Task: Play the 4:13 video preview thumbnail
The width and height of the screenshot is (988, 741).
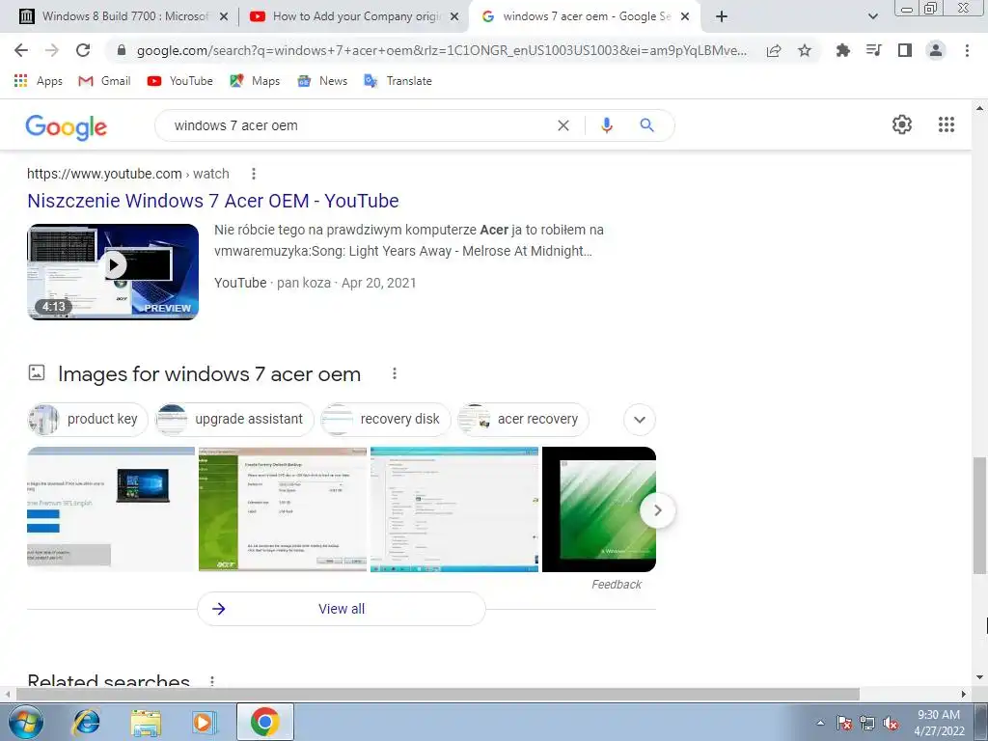Action: (x=113, y=271)
